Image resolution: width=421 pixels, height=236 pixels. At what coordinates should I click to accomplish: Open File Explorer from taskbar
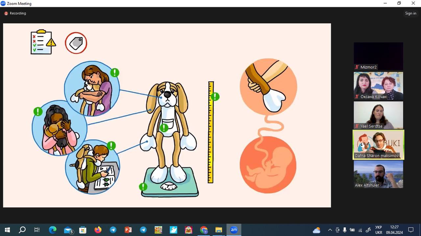pyautogui.click(x=219, y=230)
